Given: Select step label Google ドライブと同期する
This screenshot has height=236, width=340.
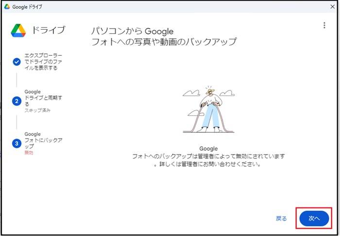Looking at the screenshot, I should tap(43, 97).
